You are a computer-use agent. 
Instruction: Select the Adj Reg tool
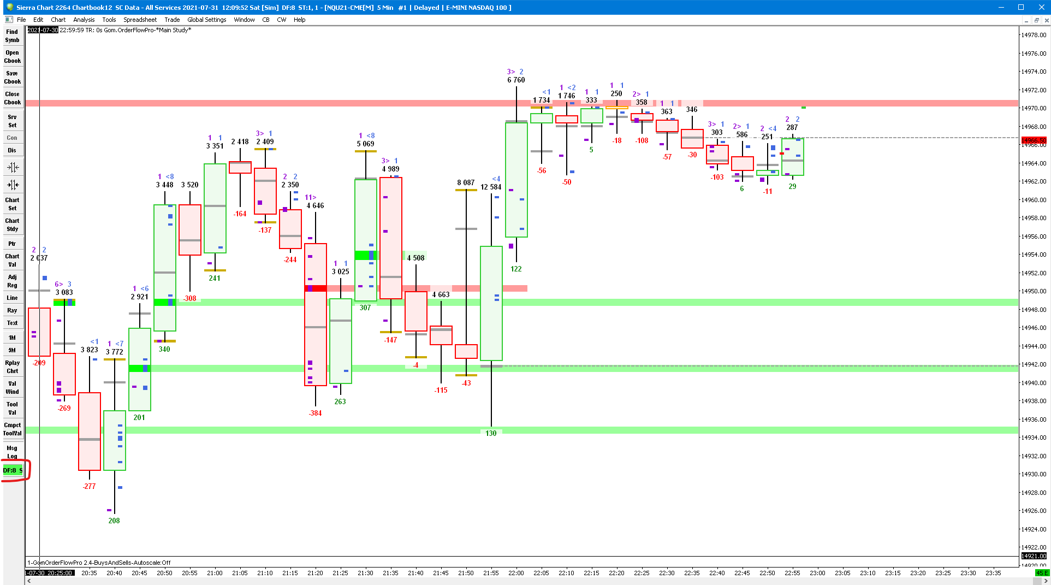(x=13, y=281)
